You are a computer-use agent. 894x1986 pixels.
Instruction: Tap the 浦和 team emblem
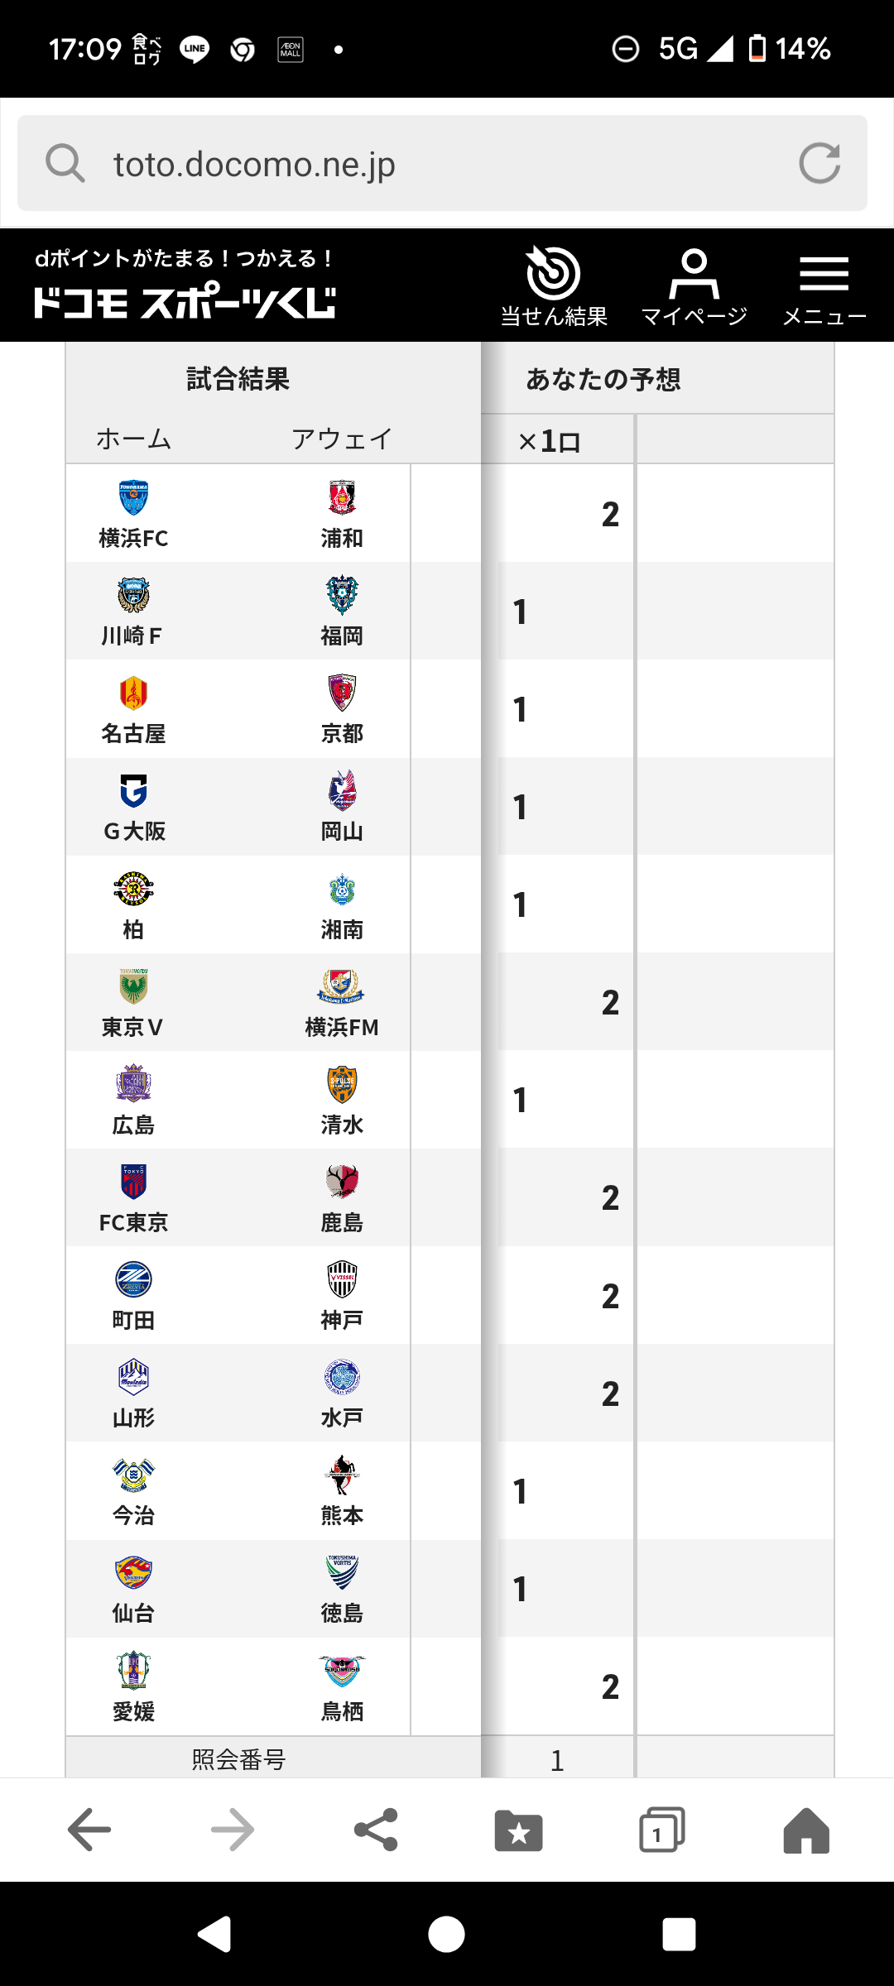(342, 498)
